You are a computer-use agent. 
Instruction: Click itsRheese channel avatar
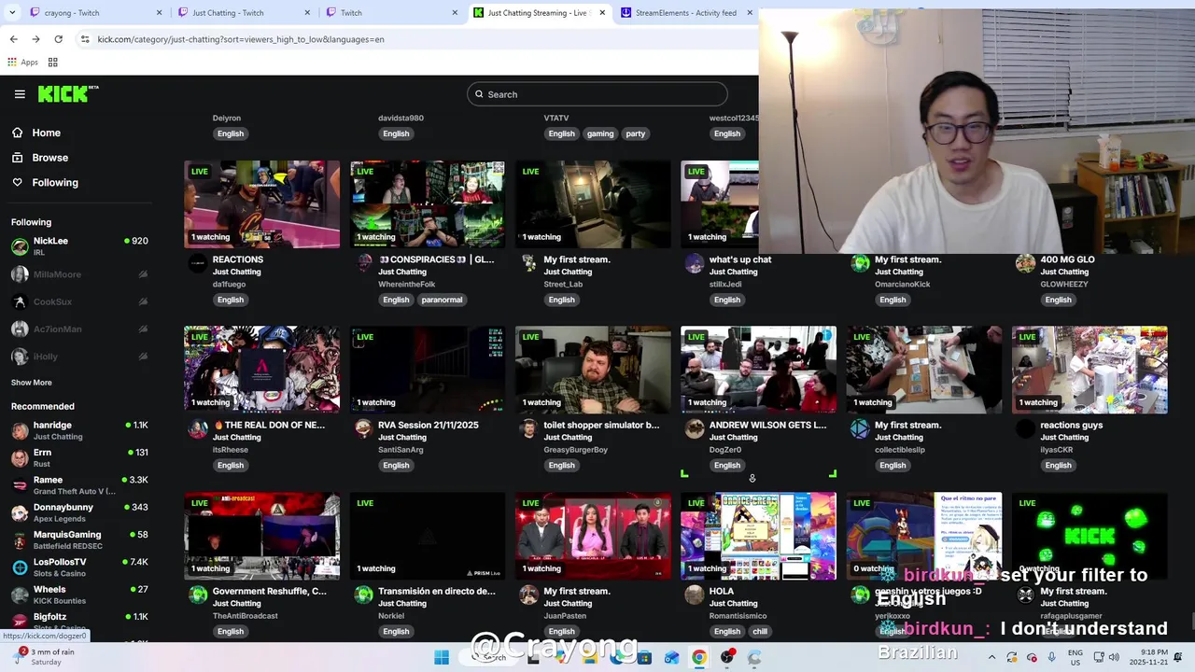click(x=198, y=428)
